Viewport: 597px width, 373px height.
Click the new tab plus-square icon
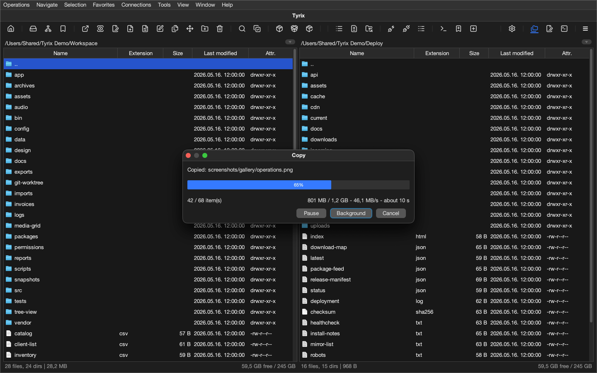coord(473,29)
